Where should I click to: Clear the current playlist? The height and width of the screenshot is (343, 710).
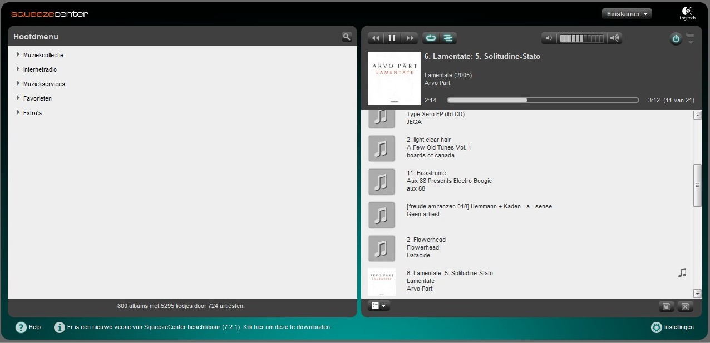(686, 306)
